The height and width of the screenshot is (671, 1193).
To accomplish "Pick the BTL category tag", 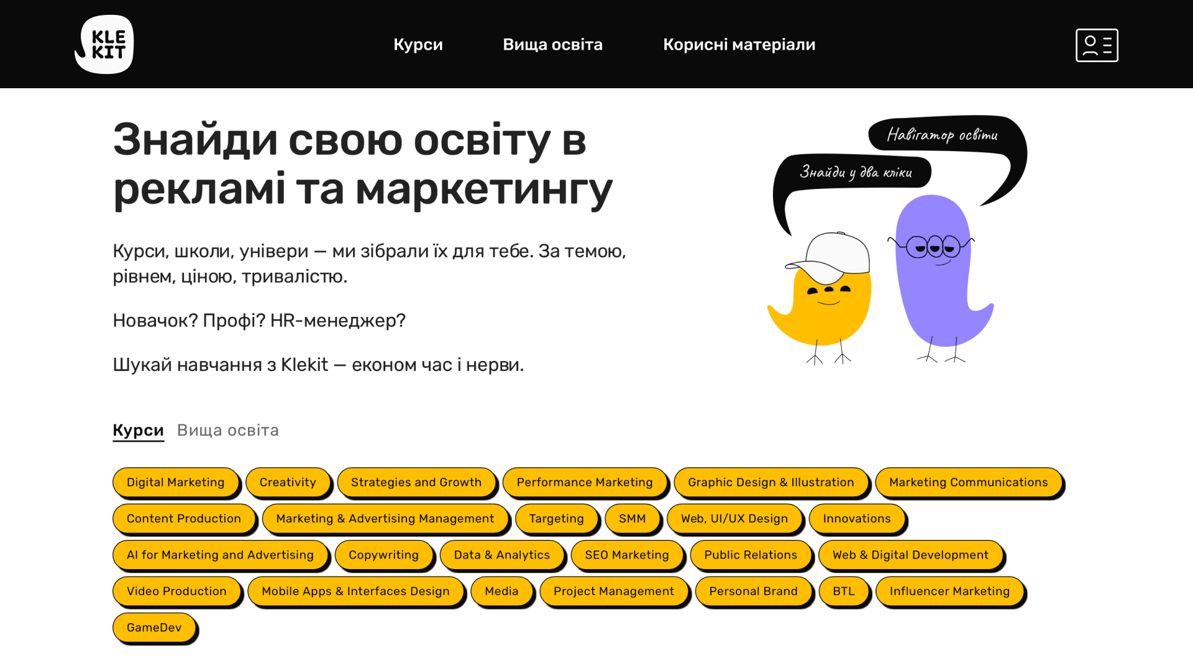I will [x=843, y=591].
